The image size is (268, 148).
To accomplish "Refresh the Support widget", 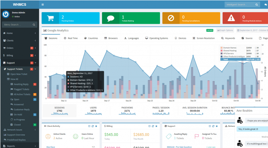I will [x=213, y=126].
